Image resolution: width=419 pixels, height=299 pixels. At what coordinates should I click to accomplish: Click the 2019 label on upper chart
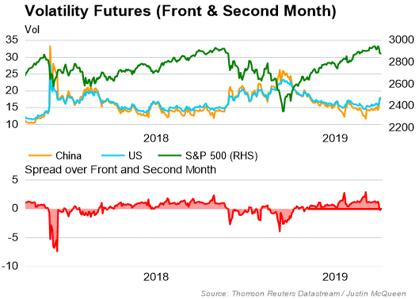click(335, 138)
